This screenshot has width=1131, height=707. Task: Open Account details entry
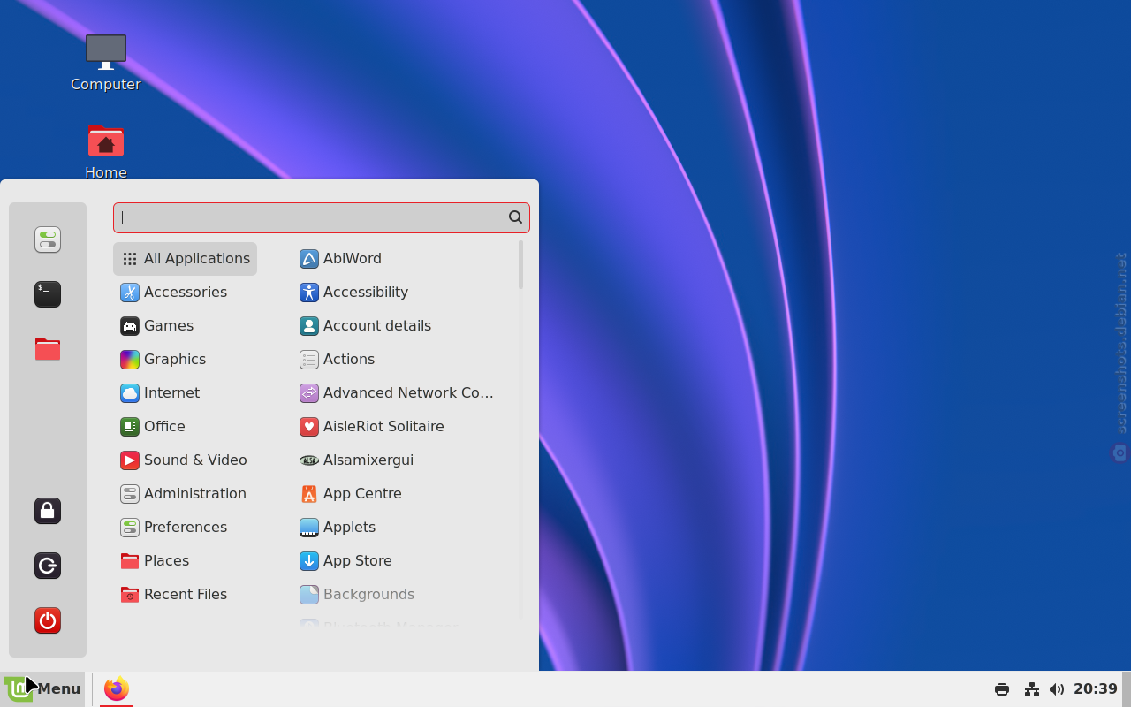point(398,326)
